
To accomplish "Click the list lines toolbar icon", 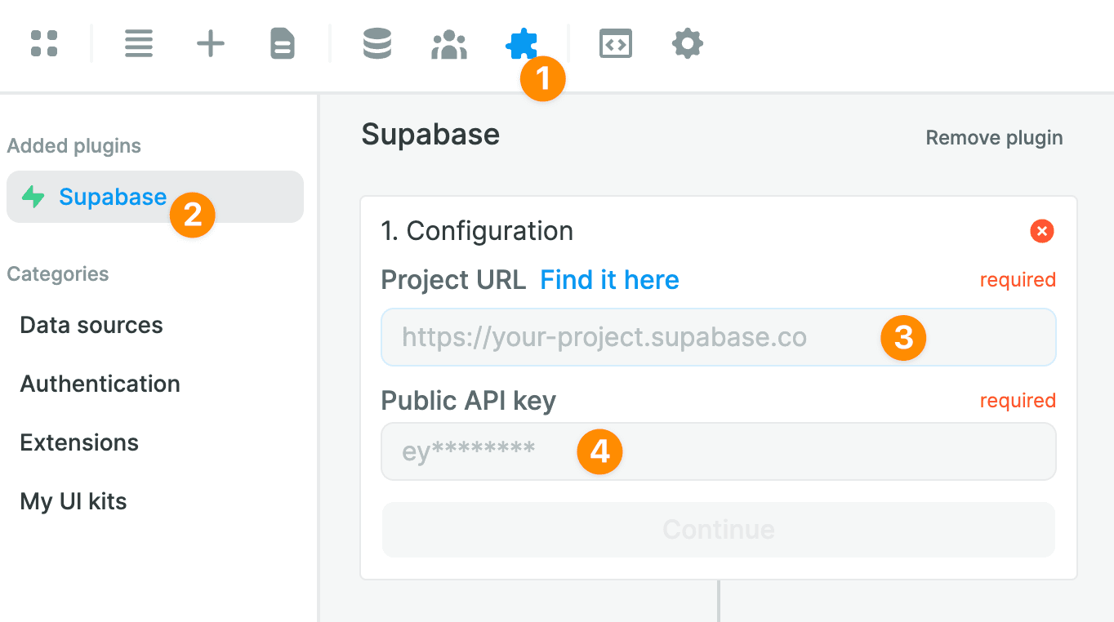I will pos(139,43).
